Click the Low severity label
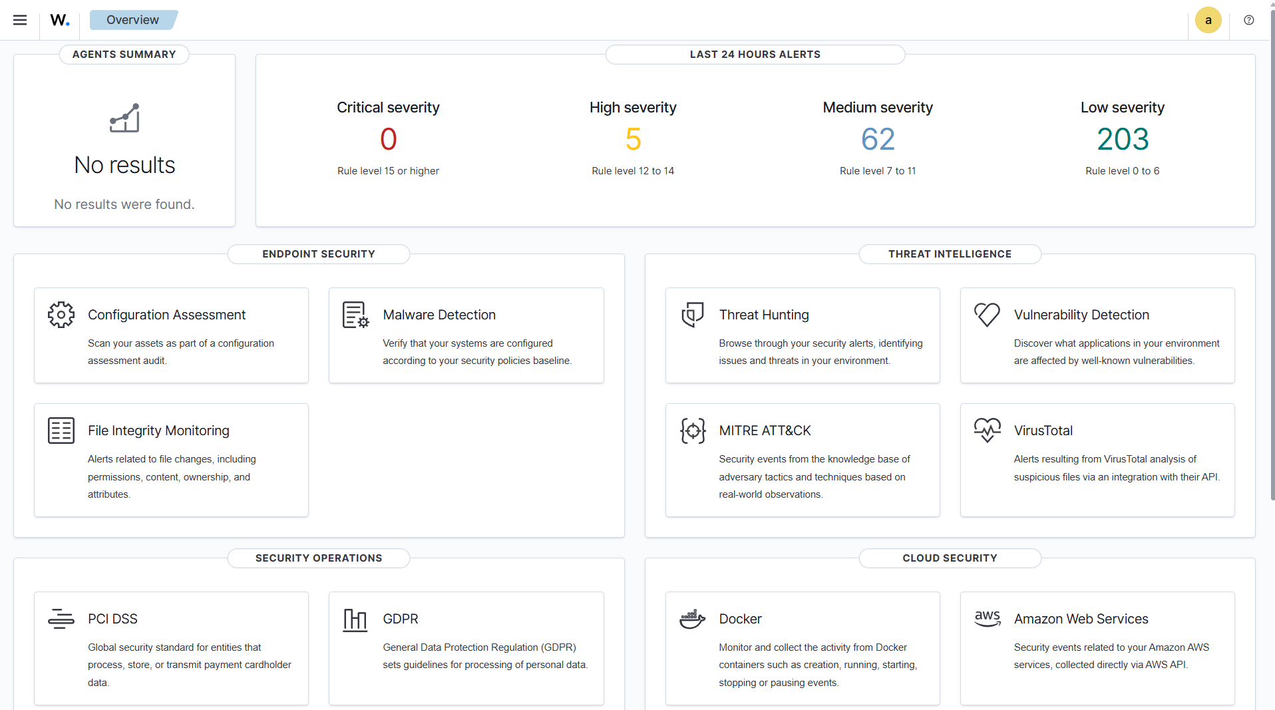 pyautogui.click(x=1123, y=107)
